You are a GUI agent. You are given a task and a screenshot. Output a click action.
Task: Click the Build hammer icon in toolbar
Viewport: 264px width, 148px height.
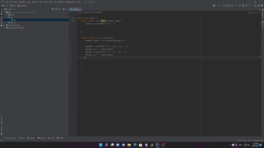(219, 5)
